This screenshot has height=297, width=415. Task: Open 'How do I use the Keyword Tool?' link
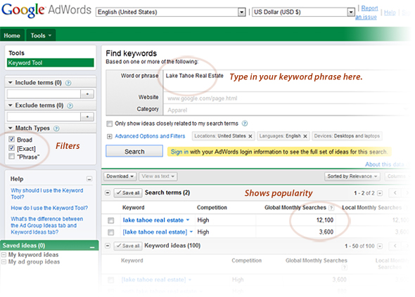coord(49,209)
